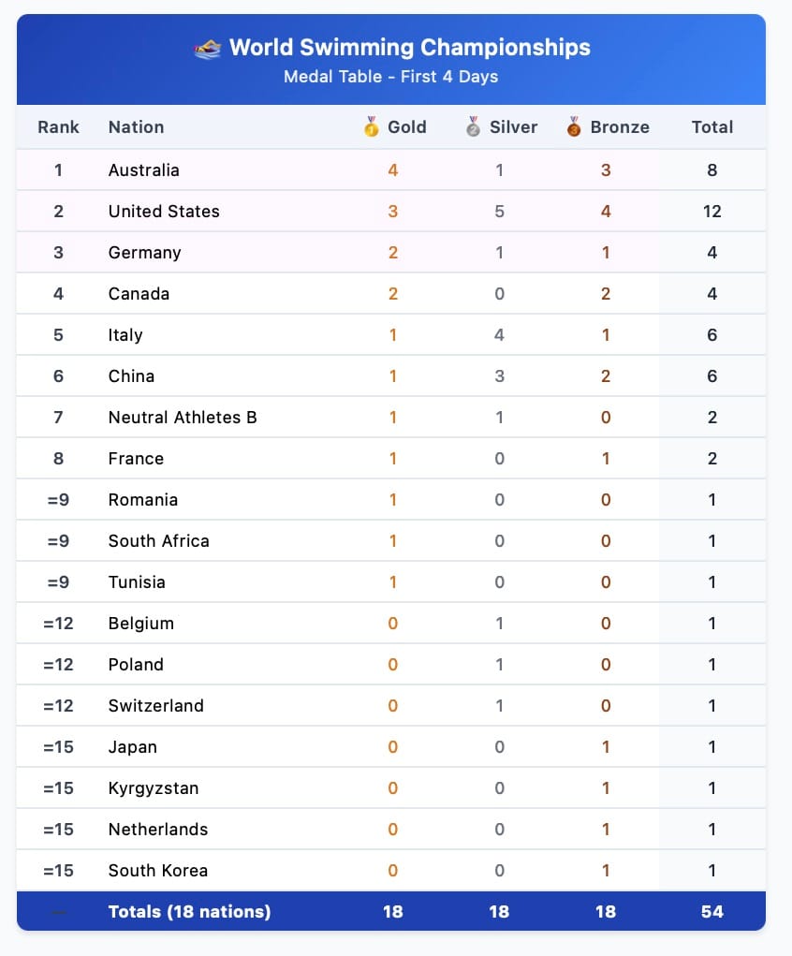792x956 pixels.
Task: Click the bronze medal icon
Action: click(x=574, y=126)
